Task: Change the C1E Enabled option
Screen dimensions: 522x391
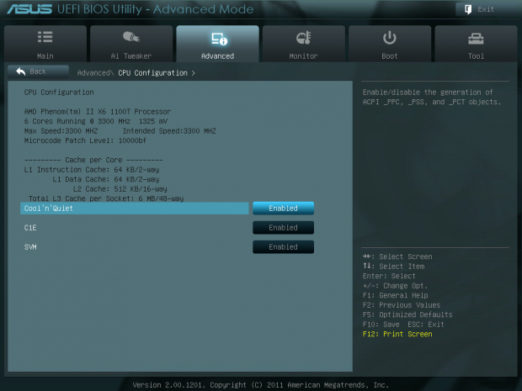Action: 283,228
